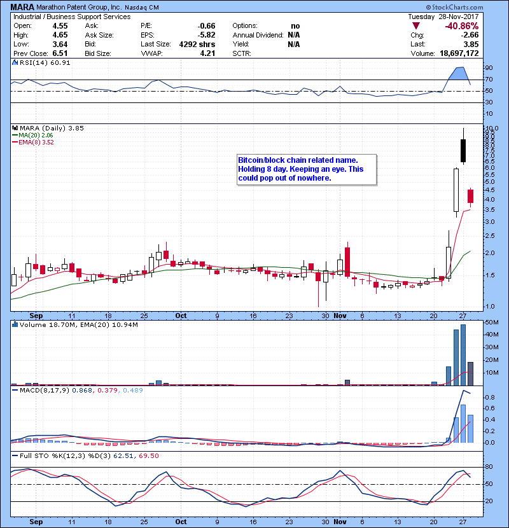
Task: Open the StockCharts.com copyright link
Action: pyautogui.click(x=454, y=7)
